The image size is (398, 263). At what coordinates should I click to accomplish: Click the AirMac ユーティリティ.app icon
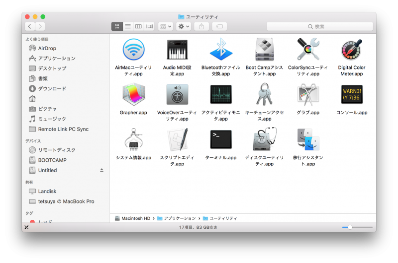(x=133, y=50)
